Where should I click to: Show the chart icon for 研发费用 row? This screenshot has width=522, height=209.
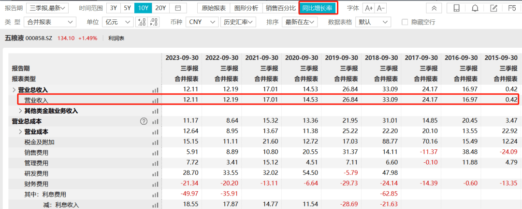[155, 173]
